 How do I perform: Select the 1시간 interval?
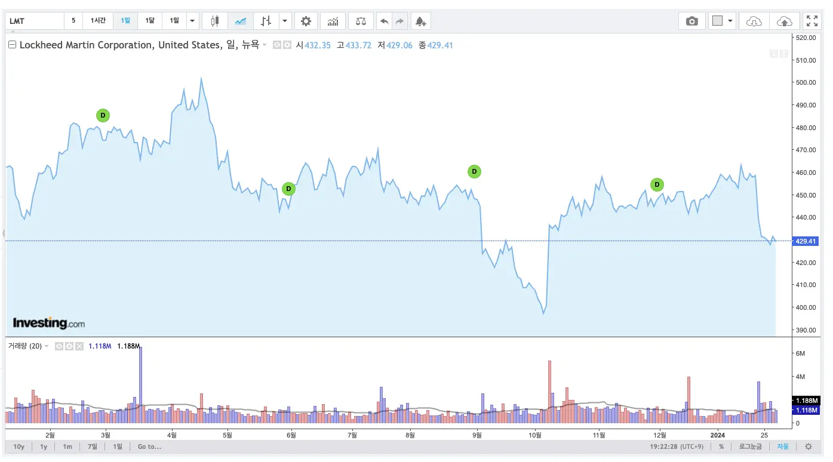click(x=98, y=21)
